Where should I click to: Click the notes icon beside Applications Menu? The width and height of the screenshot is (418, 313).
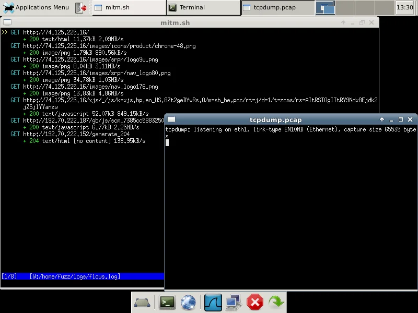(x=80, y=7)
